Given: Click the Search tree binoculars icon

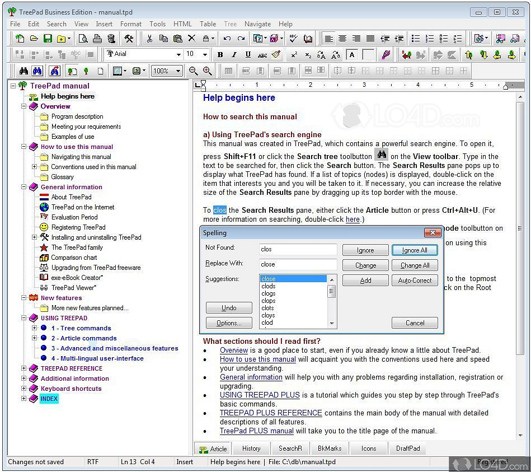Looking at the screenshot, I should tap(24, 71).
